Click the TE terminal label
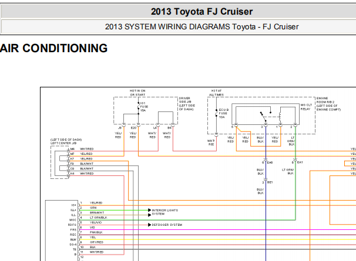356x261 pixels. [x=75, y=249]
